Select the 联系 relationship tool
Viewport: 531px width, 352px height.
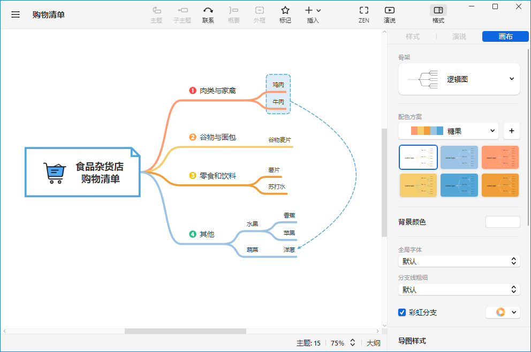208,15
